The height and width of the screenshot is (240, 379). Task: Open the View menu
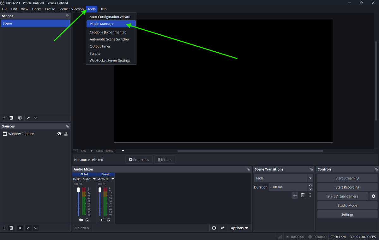(25, 9)
